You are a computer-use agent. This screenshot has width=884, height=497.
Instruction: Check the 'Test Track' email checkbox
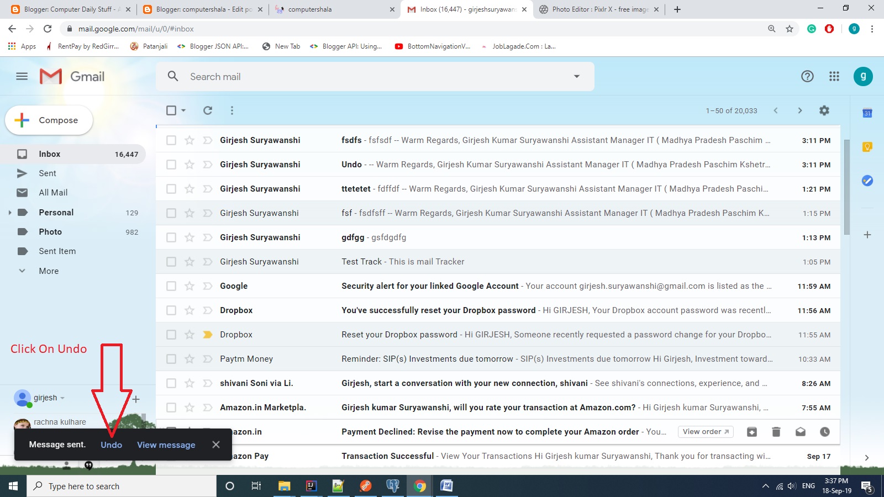pos(171,262)
